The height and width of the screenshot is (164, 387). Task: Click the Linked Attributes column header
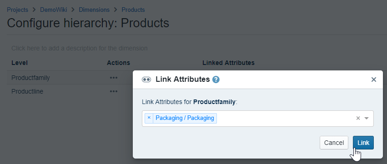coord(228,63)
